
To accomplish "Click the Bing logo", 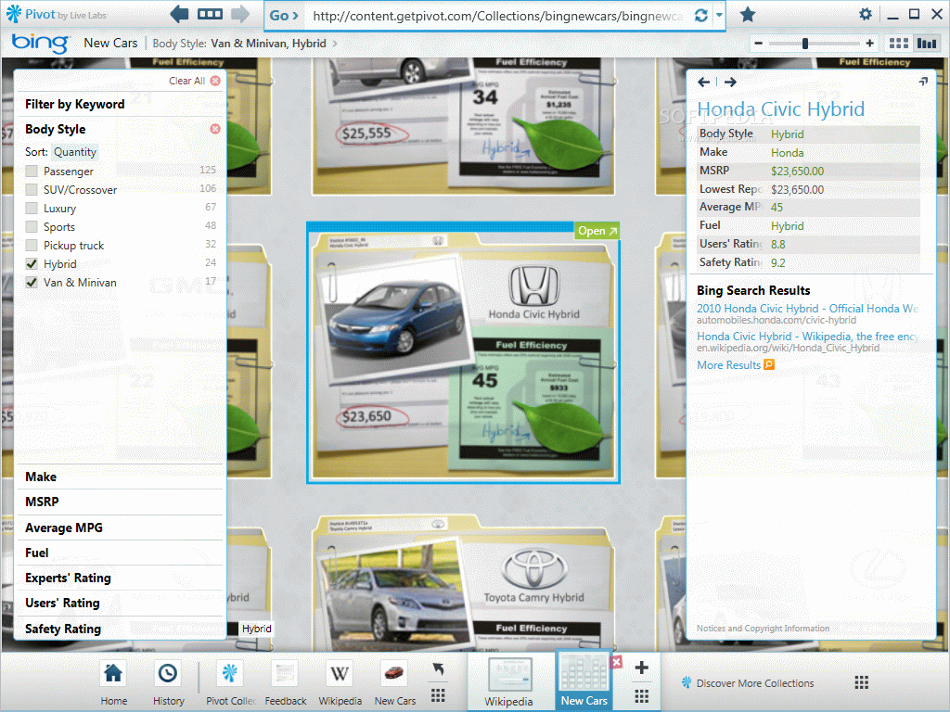I will pos(40,43).
